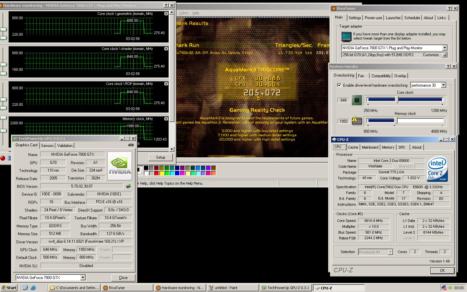Open the Settings tab in RivaTuner
The image size is (467, 292).
click(x=355, y=18)
